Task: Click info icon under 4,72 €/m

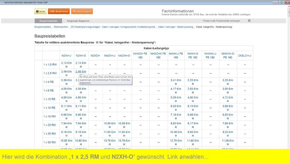Action: (228, 101)
